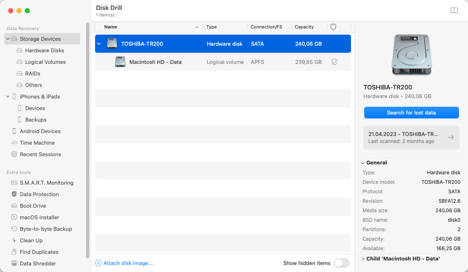468x272 pixels.
Task: Click the Time Machine icon
Action: (14, 143)
